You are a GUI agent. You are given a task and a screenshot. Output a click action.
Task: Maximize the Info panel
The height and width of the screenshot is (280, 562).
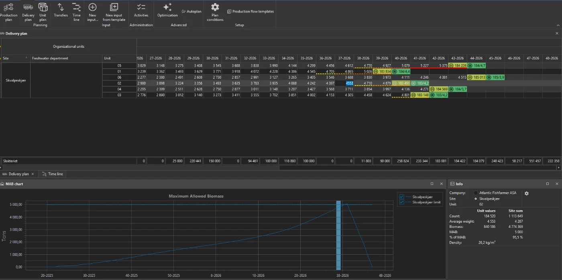tap(547, 184)
